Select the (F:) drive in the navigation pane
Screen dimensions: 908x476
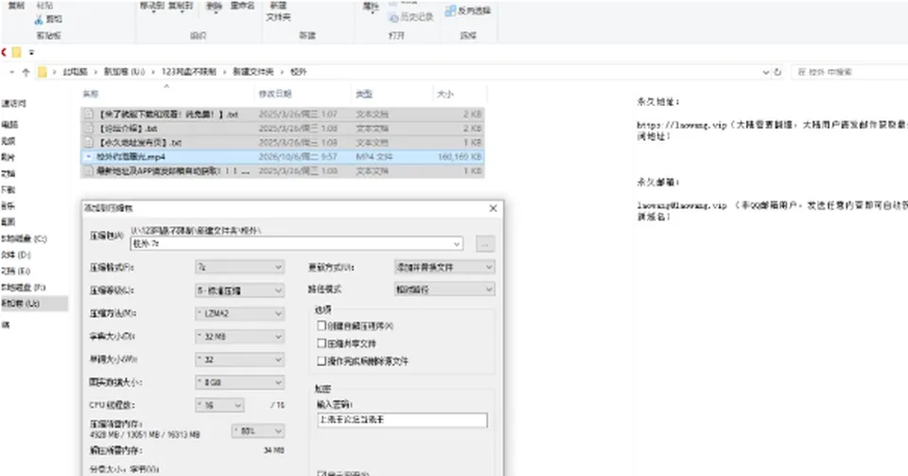click(x=24, y=288)
